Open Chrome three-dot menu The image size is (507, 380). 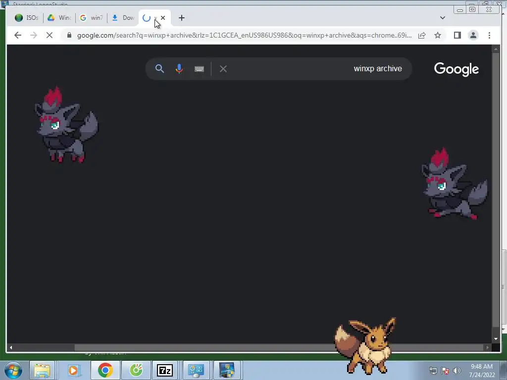[489, 35]
